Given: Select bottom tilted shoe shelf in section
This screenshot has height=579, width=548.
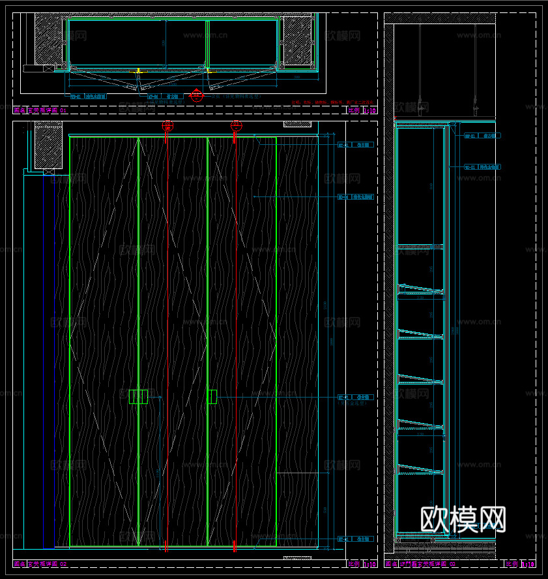Looking at the screenshot, I should pyautogui.click(x=420, y=469).
